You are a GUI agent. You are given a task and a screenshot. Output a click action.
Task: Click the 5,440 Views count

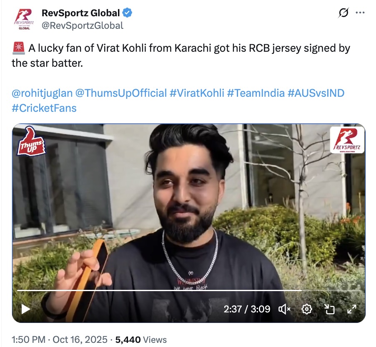point(141,339)
